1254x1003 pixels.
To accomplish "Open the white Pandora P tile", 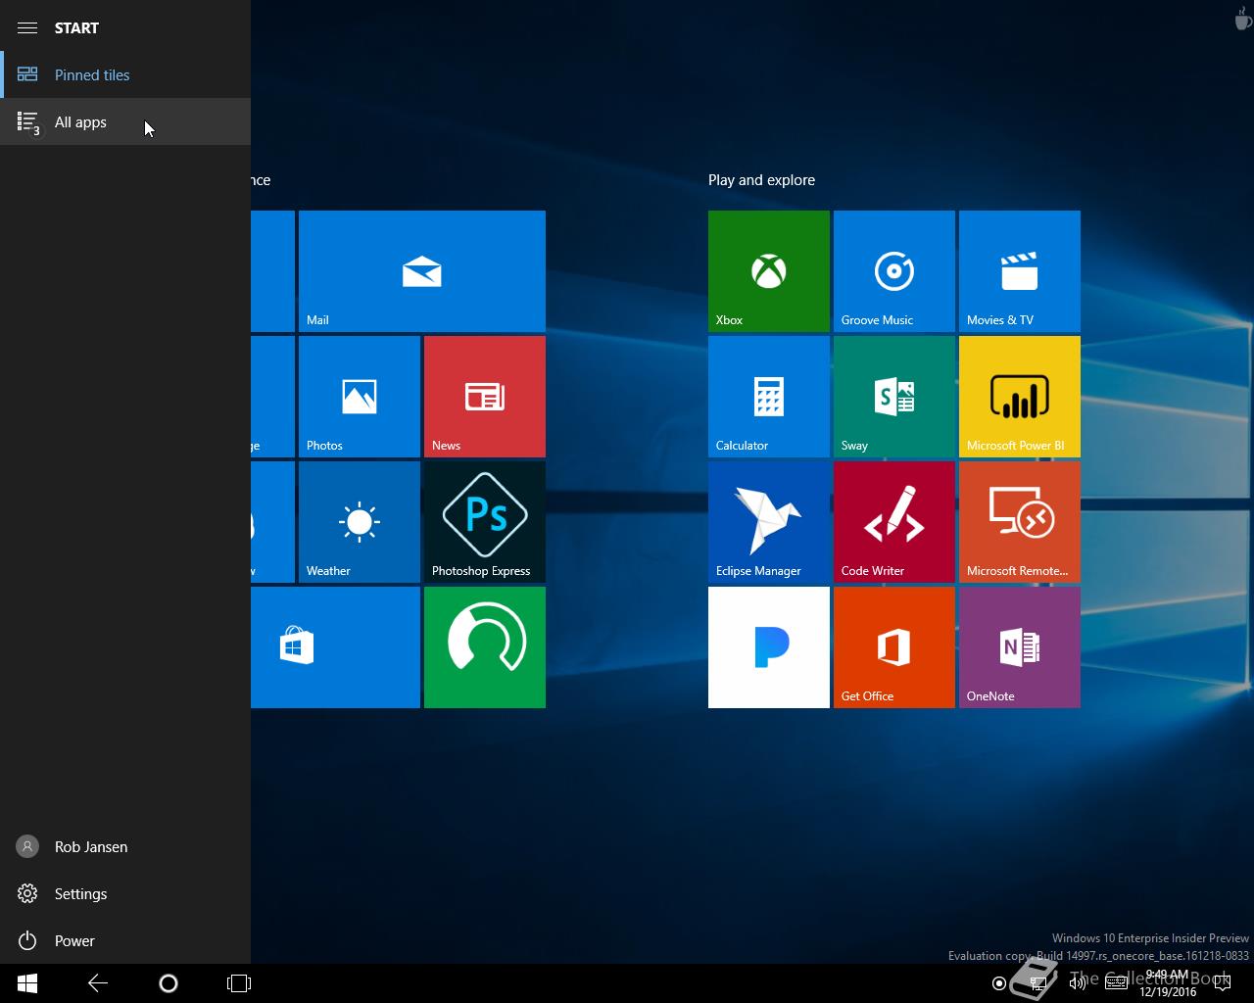I will pos(769,647).
